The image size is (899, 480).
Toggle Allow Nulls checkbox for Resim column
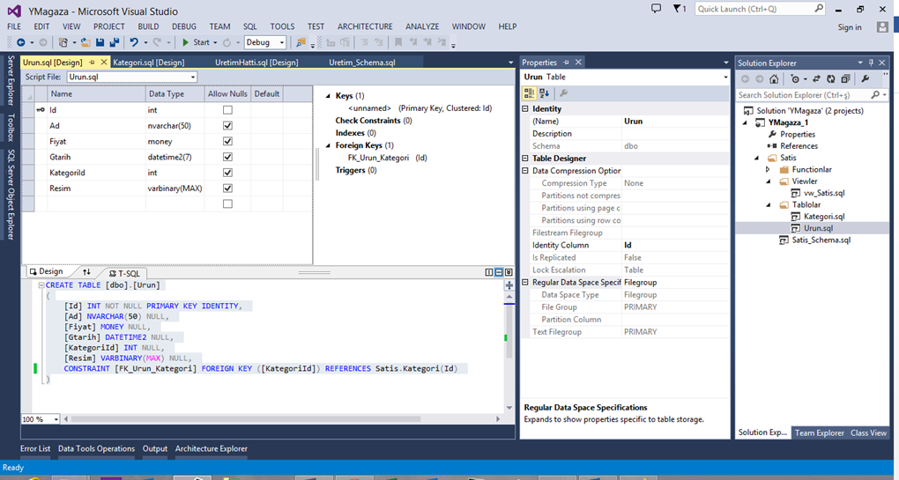point(227,188)
